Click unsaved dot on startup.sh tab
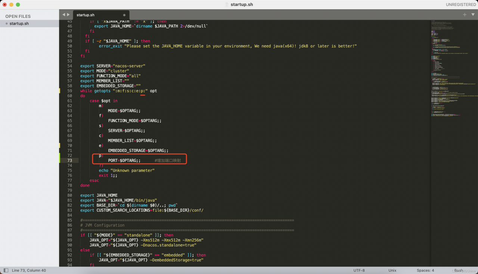478x274 pixels. tap(124, 15)
